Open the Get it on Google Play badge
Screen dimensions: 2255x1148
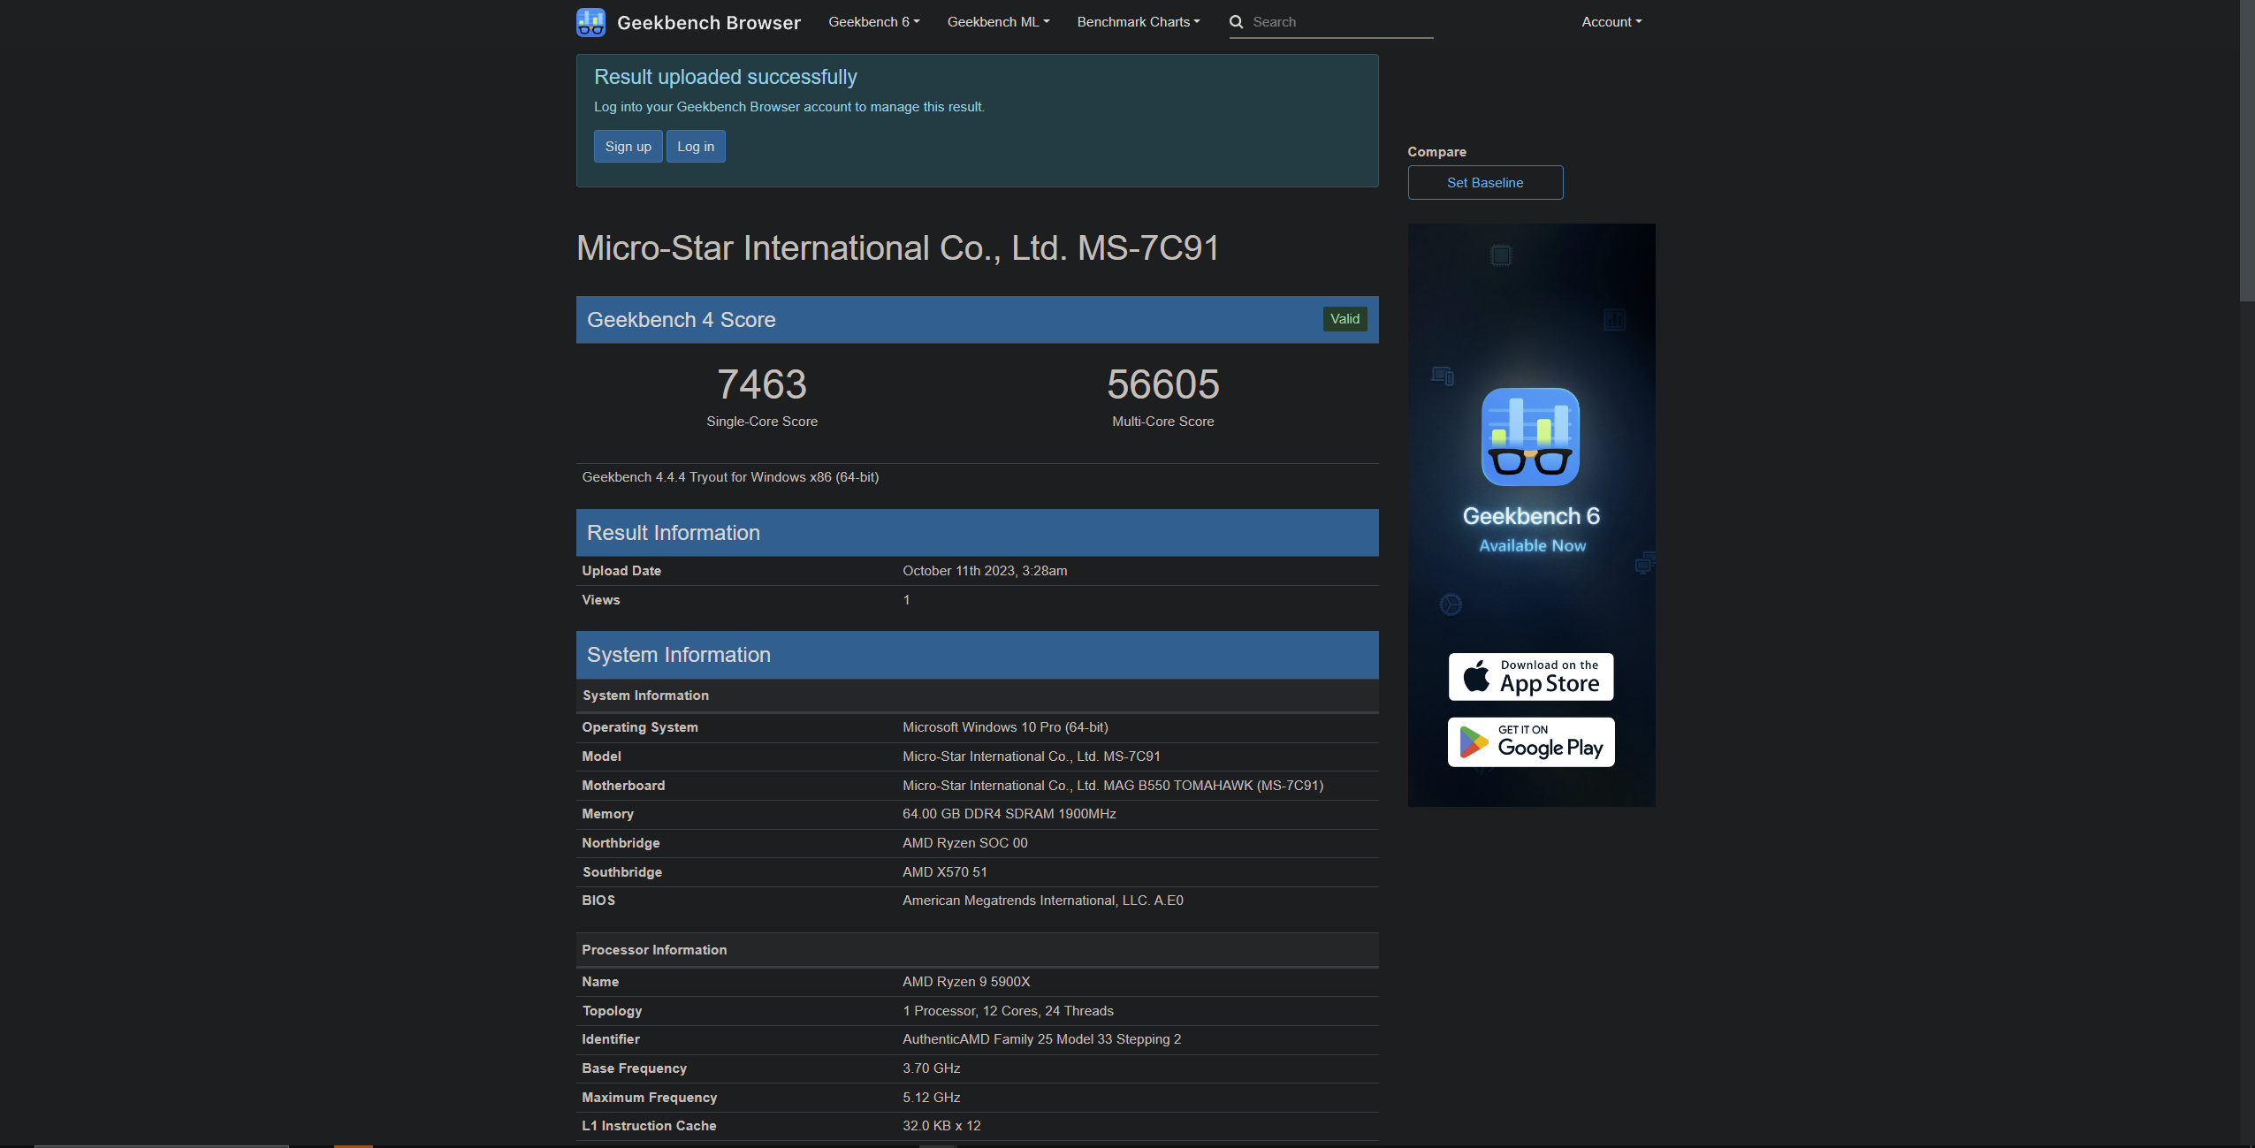[x=1531, y=742]
